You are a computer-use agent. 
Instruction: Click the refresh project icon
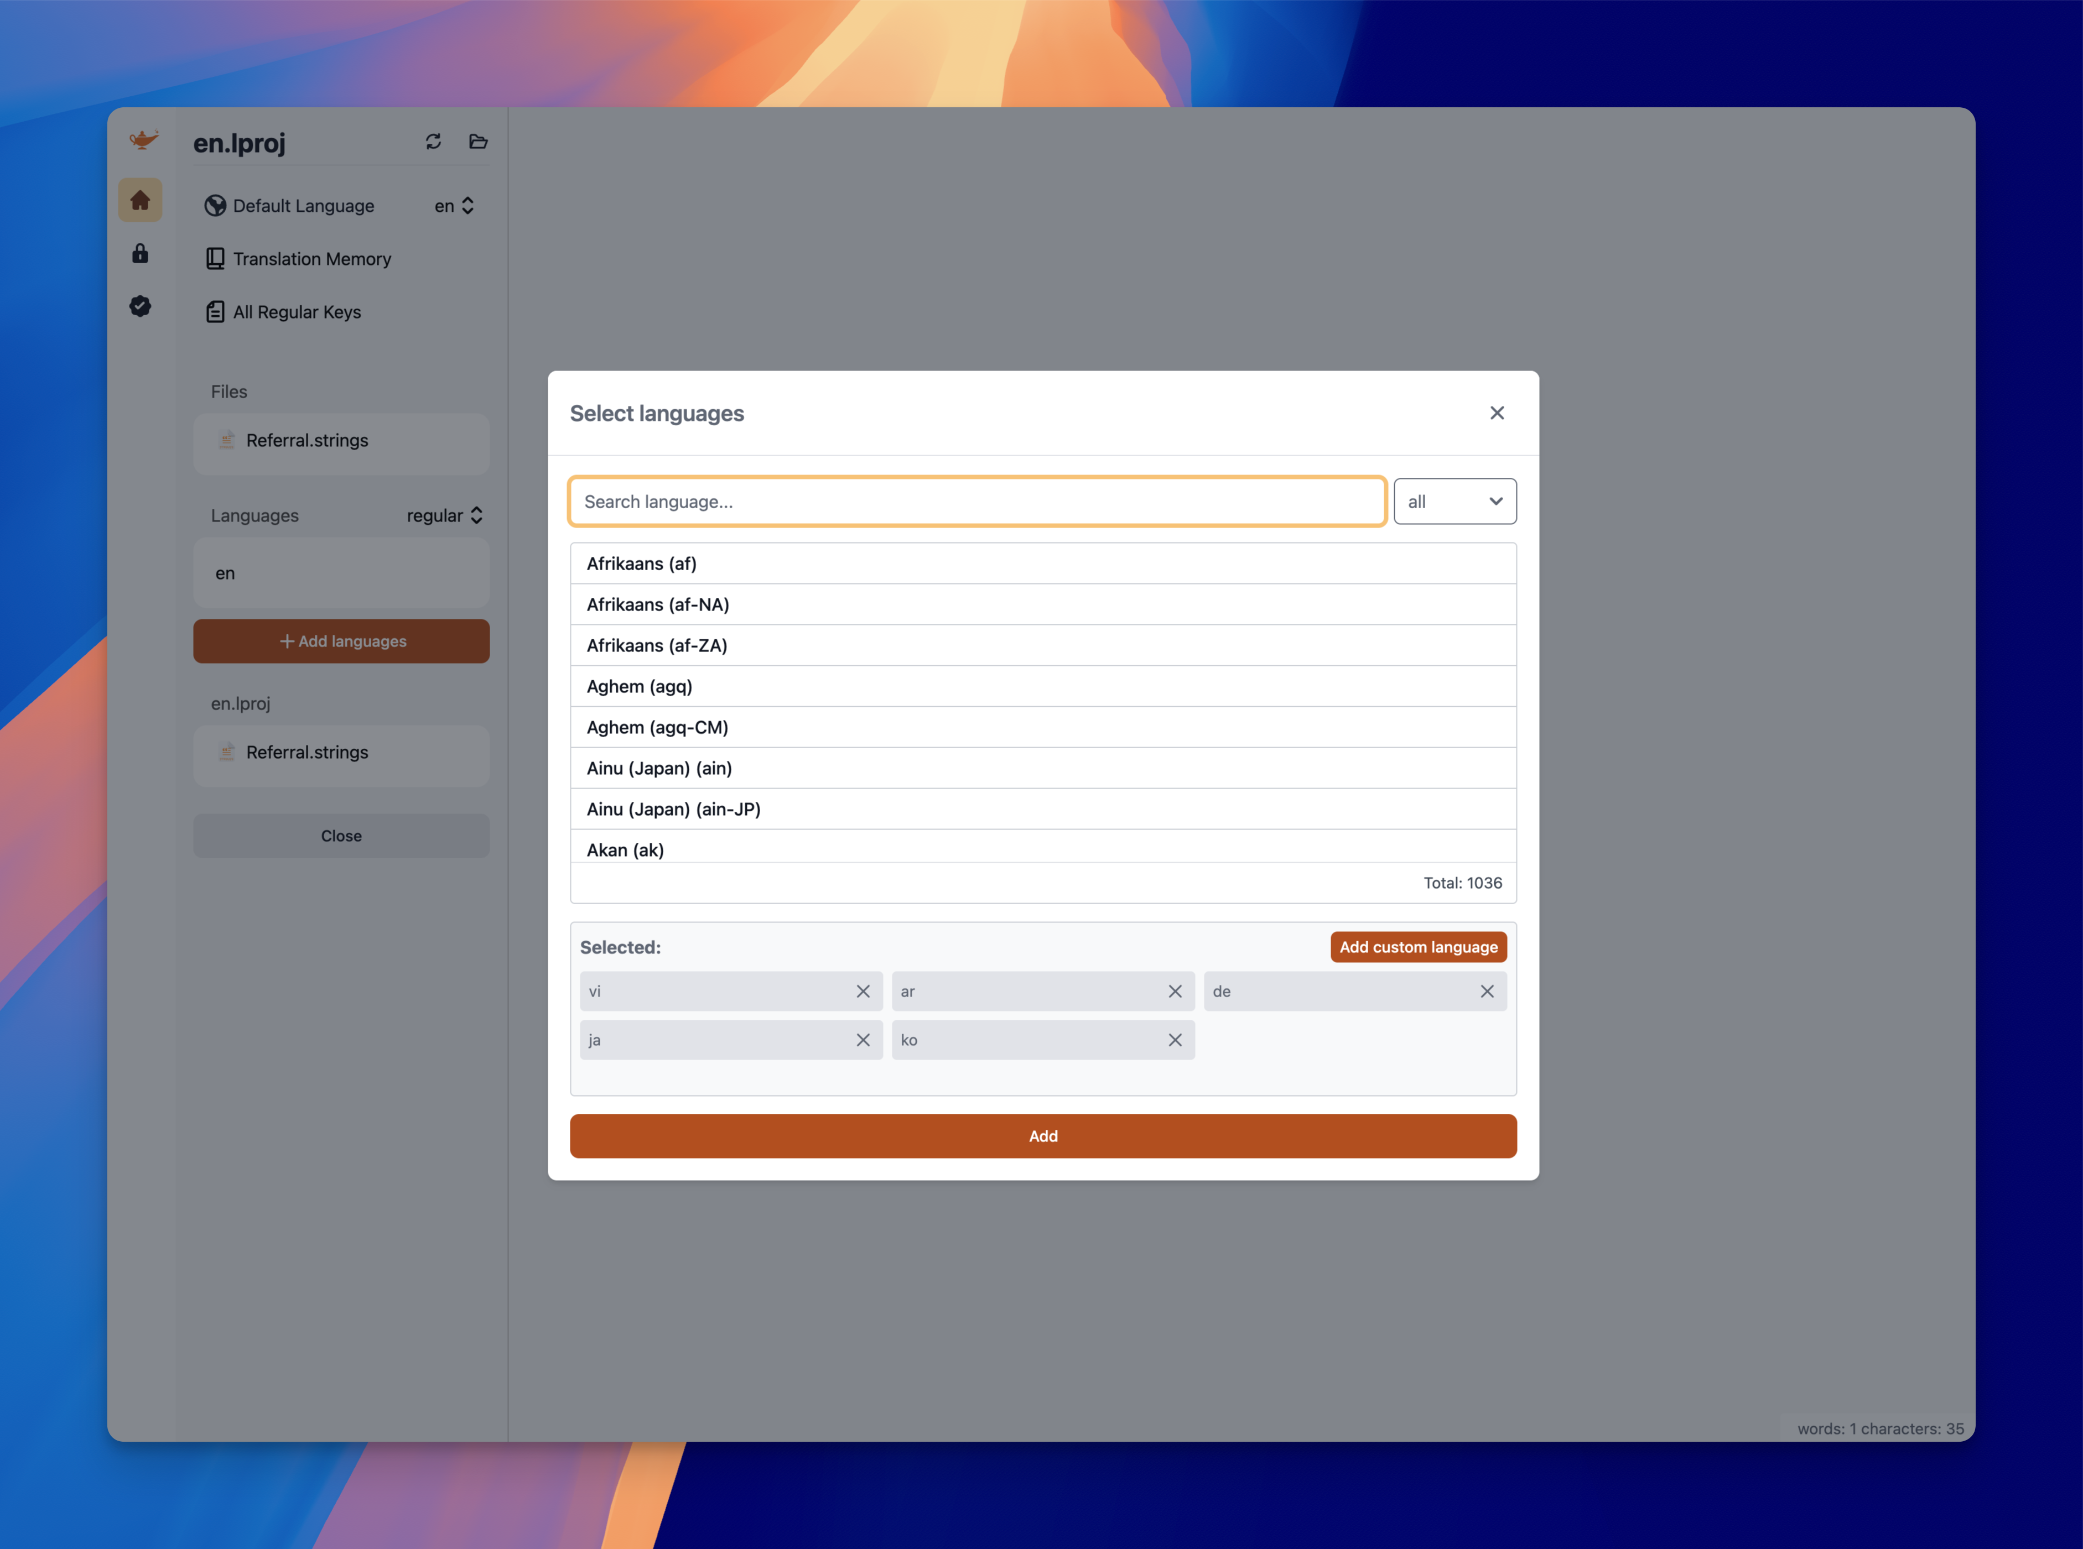pos(433,142)
